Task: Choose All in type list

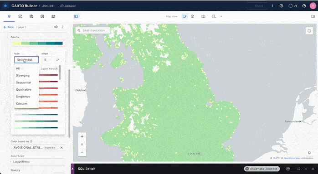Action: pyautogui.click(x=18, y=68)
